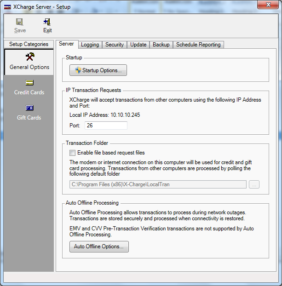Click the IP Transaction Requests group label
282x286 pixels.
click(x=93, y=90)
